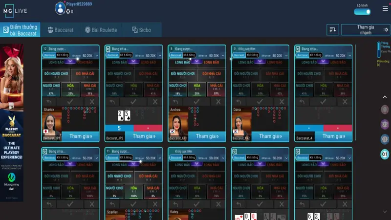This screenshot has height=220, width=391.
Task: Toggle Baccarat mode pill on Sharick's table
Action: click(49, 56)
